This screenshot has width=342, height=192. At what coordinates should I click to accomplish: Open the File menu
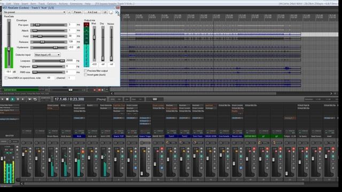click(2, 4)
